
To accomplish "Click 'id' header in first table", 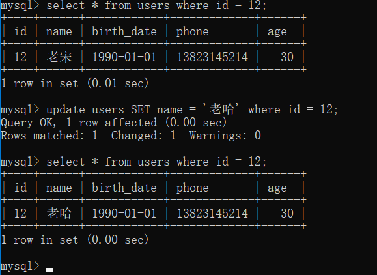I will [20, 31].
